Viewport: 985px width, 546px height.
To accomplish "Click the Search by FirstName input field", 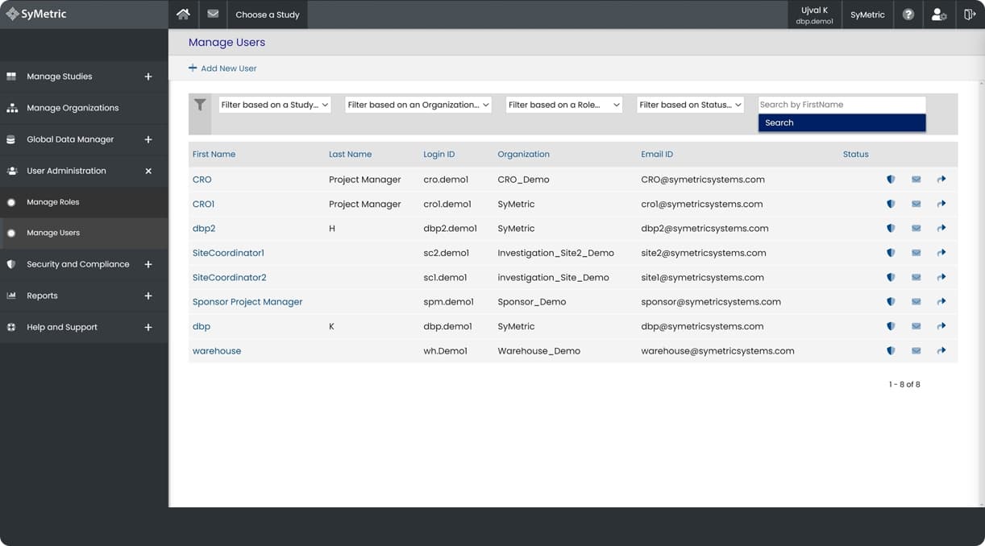I will pos(841,104).
